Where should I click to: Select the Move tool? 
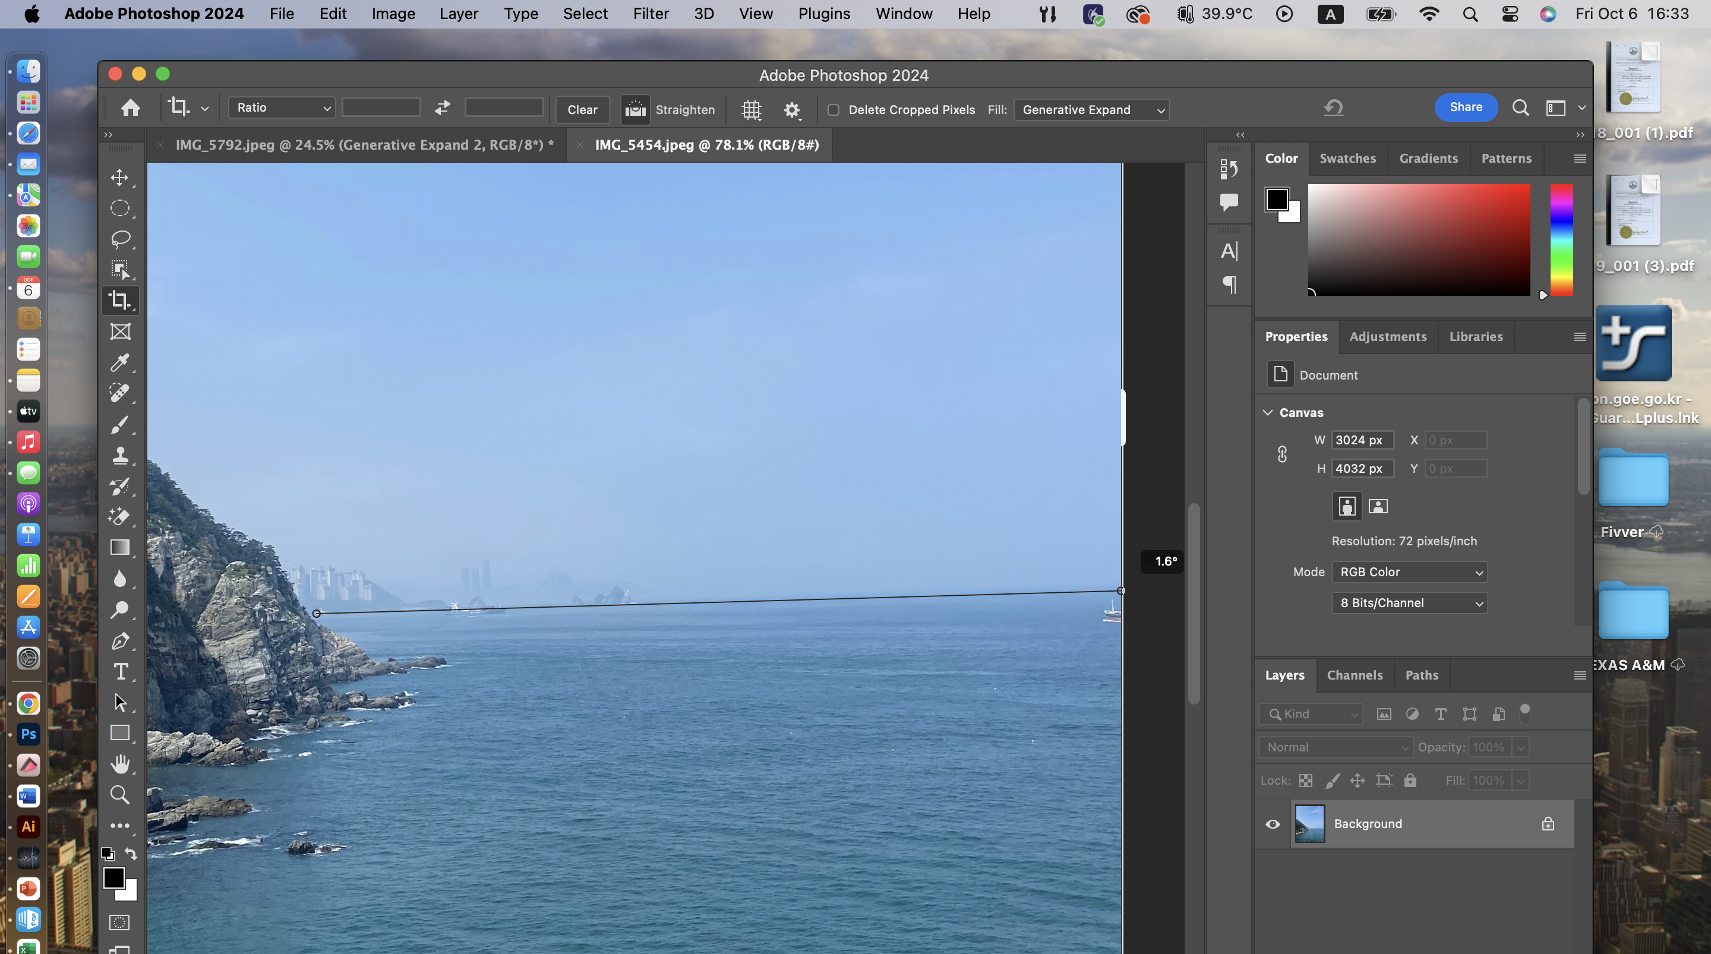tap(119, 178)
